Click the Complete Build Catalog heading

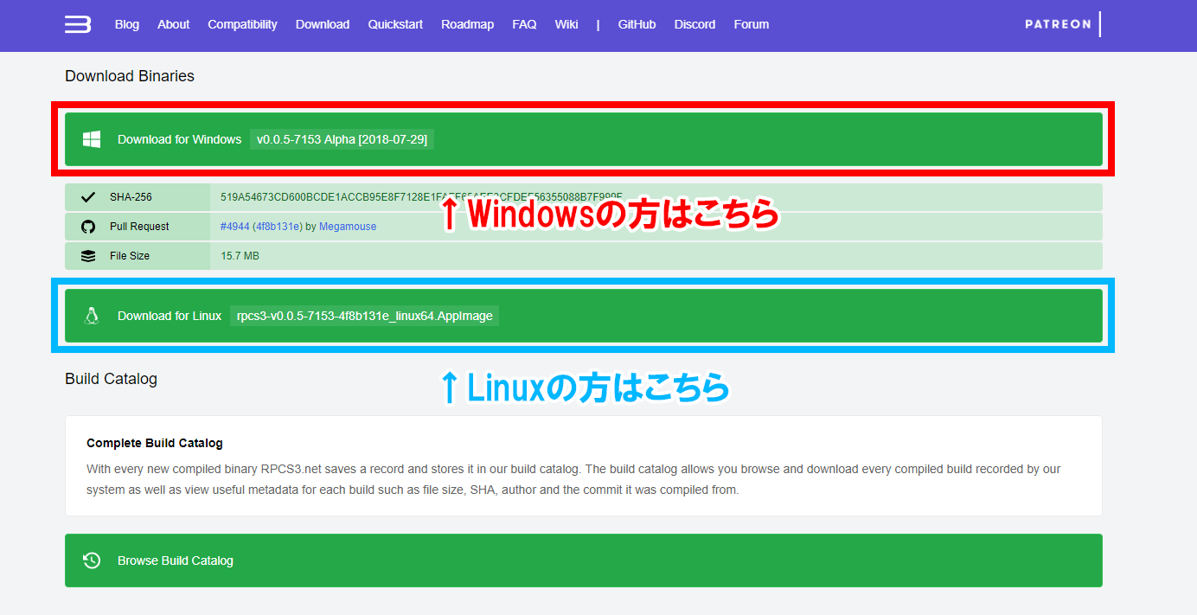155,443
